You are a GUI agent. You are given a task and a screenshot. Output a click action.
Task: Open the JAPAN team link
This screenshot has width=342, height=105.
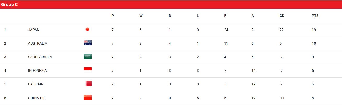click(x=34, y=30)
